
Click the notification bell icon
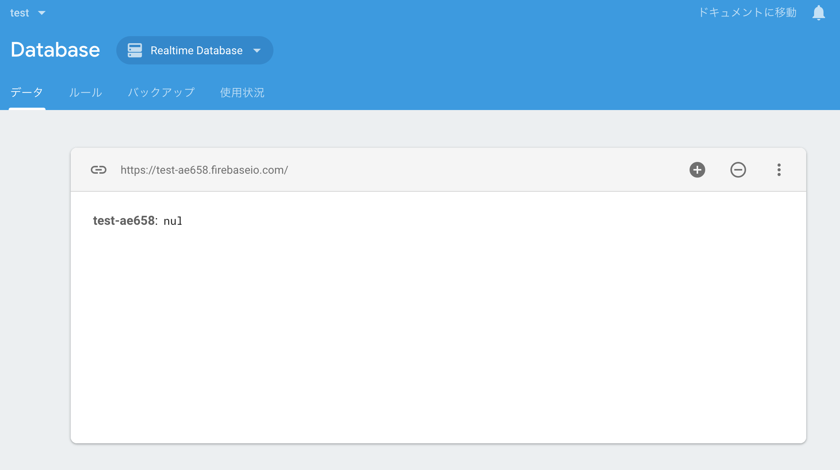[x=818, y=13]
